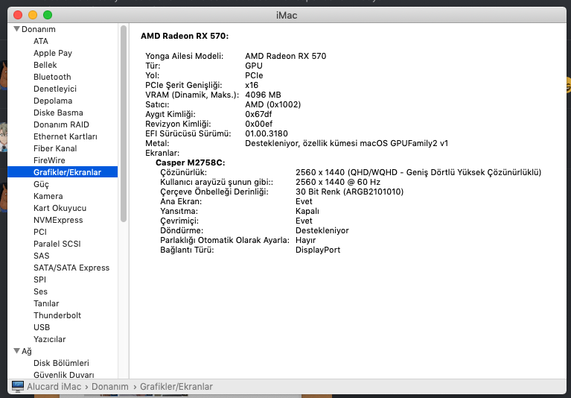Click the computer icon in the path bar
This screenshot has height=398, width=571.
18,386
